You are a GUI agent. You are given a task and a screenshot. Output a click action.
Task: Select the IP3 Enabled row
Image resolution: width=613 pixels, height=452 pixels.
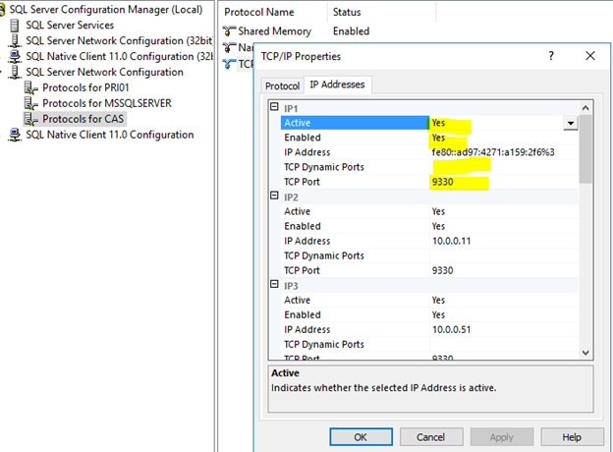point(429,315)
